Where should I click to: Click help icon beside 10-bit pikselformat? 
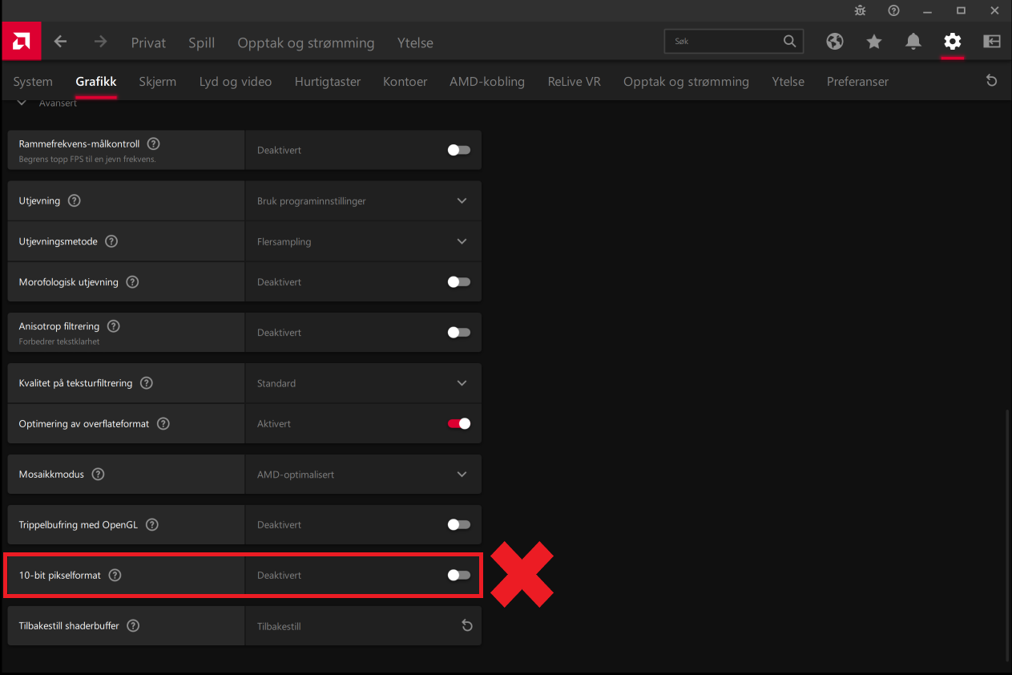(115, 575)
